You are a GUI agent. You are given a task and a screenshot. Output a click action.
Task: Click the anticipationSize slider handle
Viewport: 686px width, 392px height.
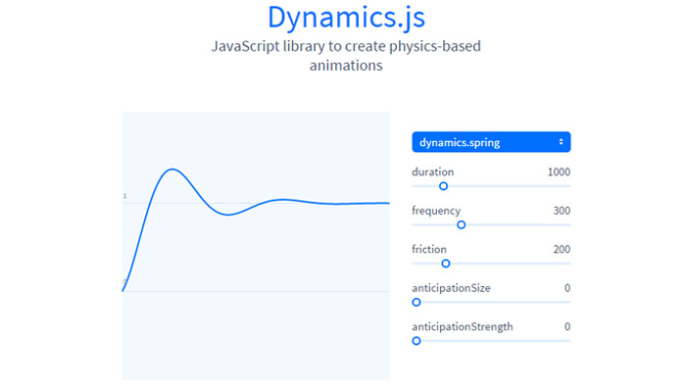pyautogui.click(x=416, y=302)
